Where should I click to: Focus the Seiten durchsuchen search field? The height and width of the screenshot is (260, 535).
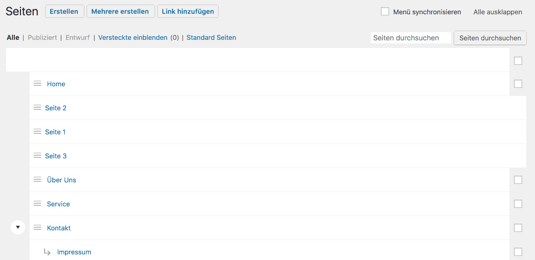[411, 38]
